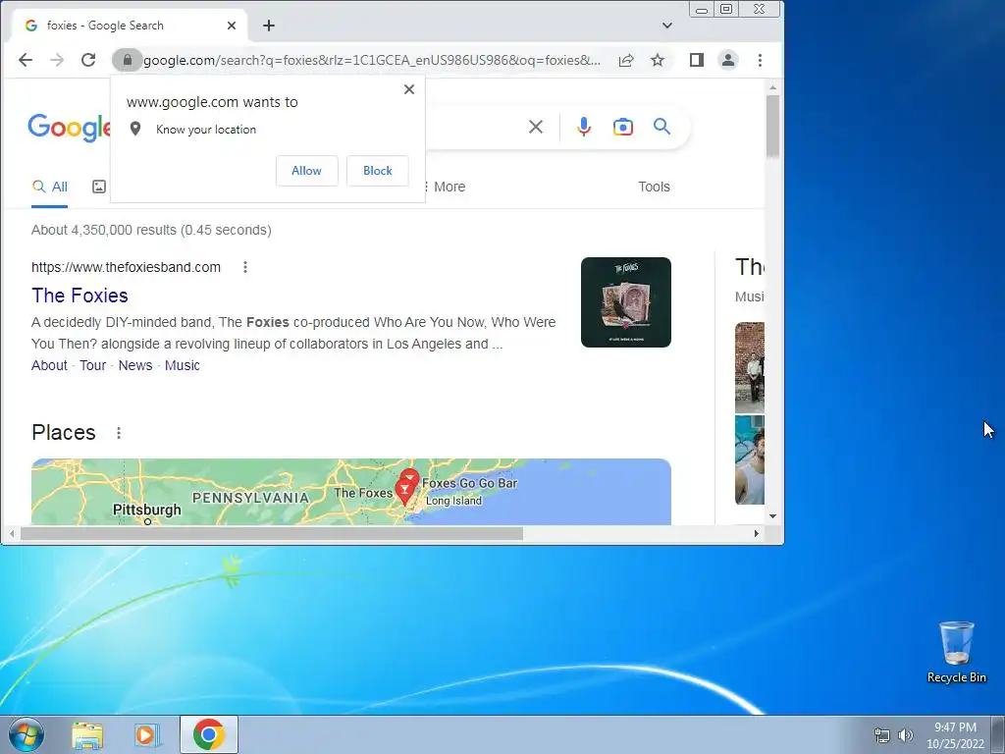Go to Google home via the logo
This screenshot has height=754, width=1005.
click(70, 127)
